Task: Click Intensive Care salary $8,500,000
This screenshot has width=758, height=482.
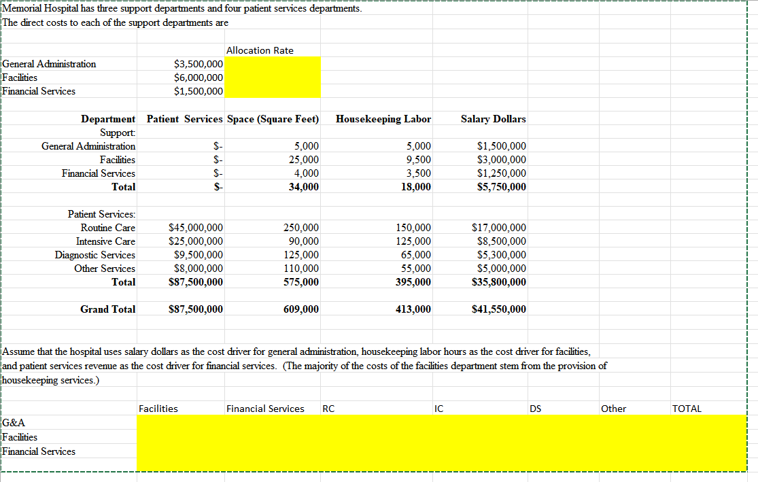Action: click(501, 241)
